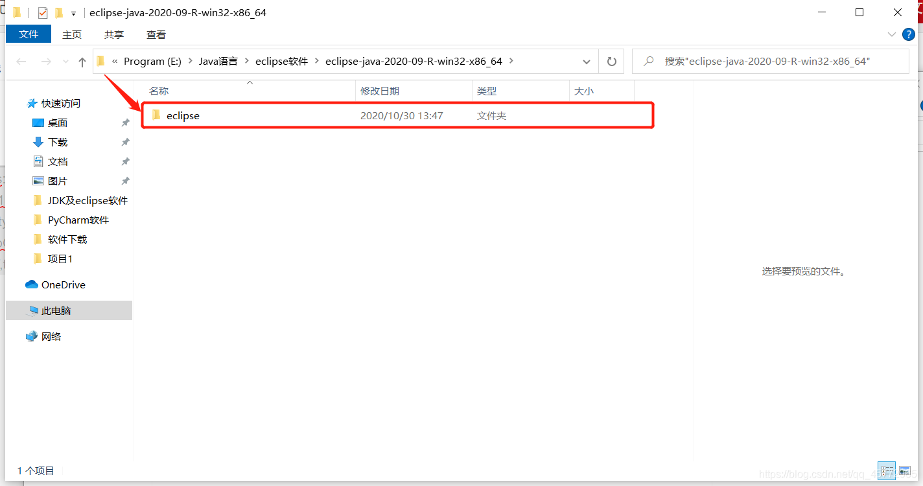The image size is (923, 486).
Task: Expand the chevron after eclipse软件
Action: click(x=317, y=62)
